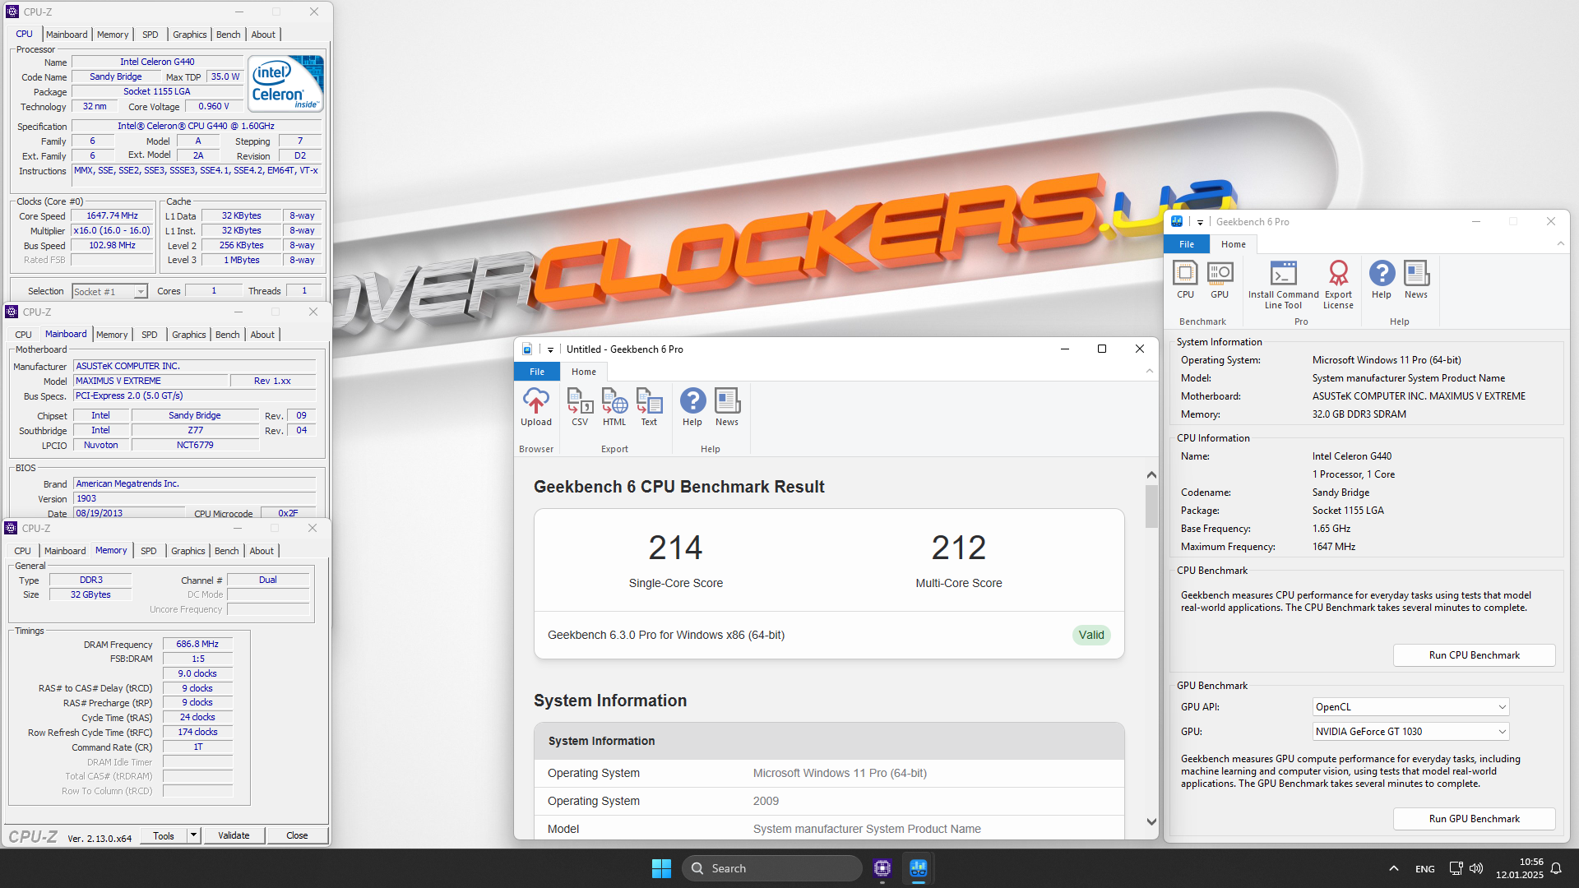Image resolution: width=1579 pixels, height=888 pixels.
Task: Click CPU-Z Tools button
Action: pyautogui.click(x=164, y=835)
